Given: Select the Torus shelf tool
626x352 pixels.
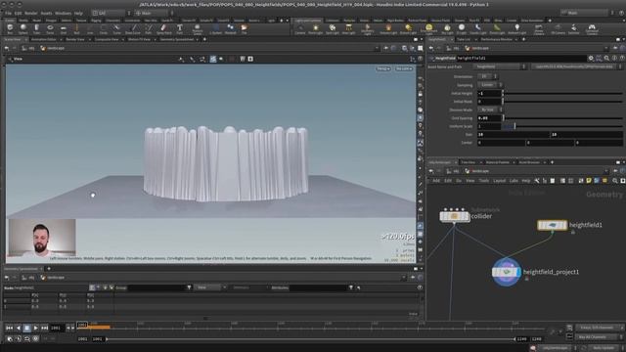Looking at the screenshot, I should point(50,28).
